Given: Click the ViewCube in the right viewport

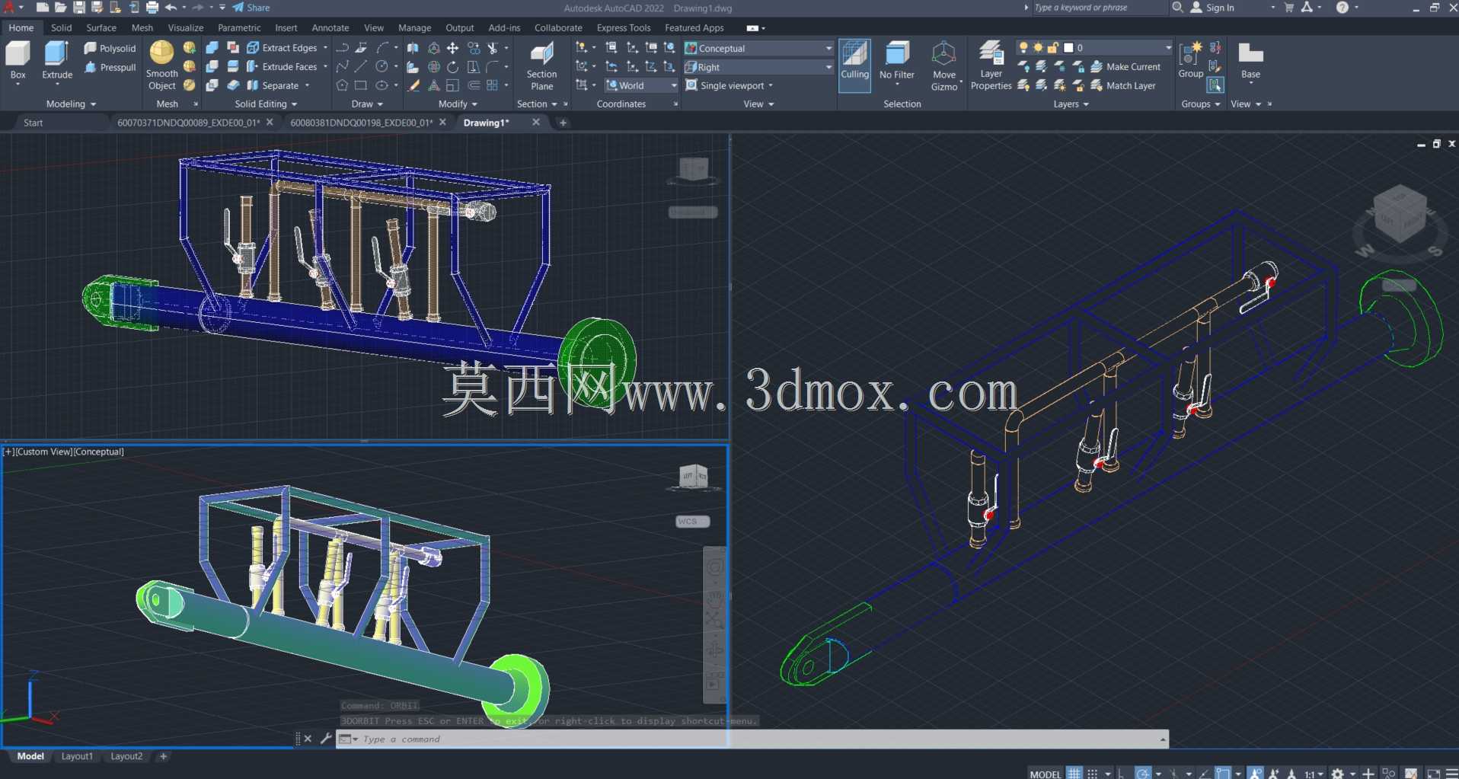Looking at the screenshot, I should (x=1400, y=214).
